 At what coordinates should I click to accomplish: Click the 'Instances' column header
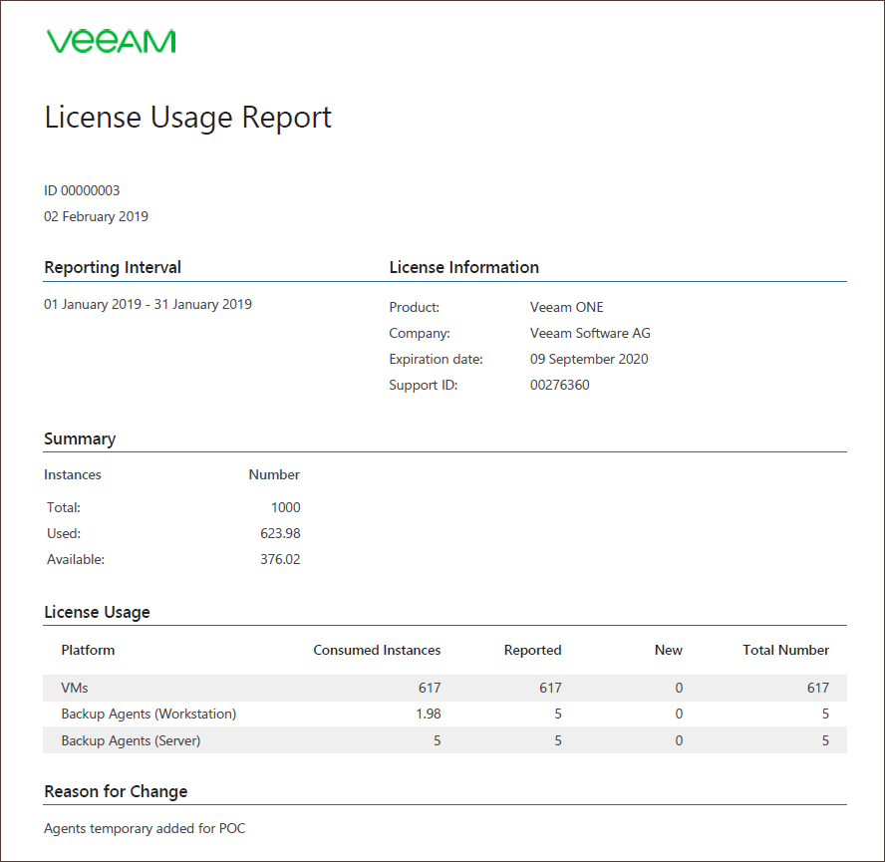point(73,474)
